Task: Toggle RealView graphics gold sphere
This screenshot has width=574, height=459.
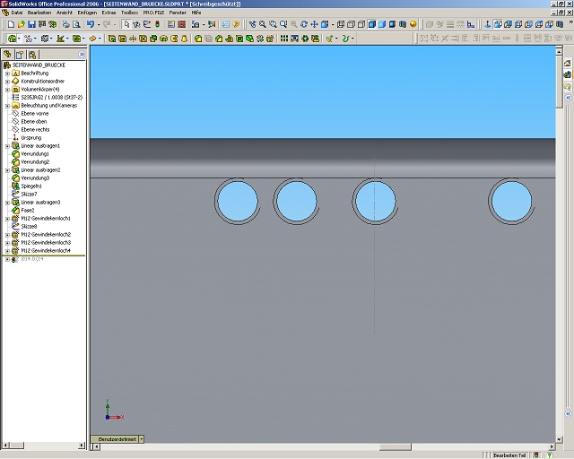Action: pos(413,24)
